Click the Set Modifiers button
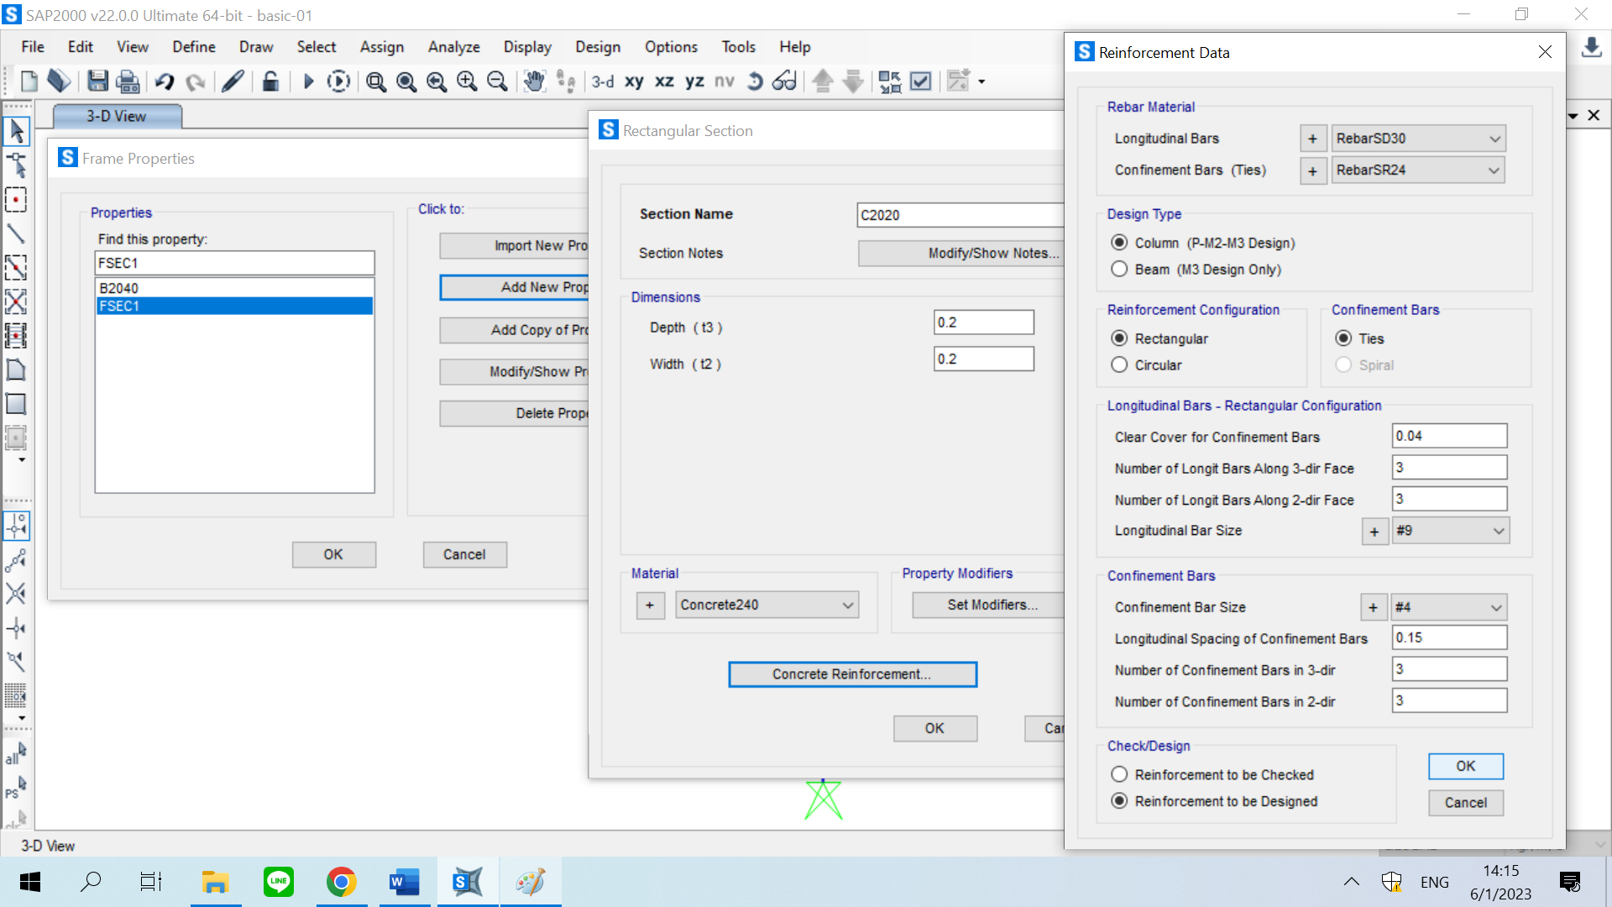This screenshot has width=1612, height=907. (x=992, y=605)
